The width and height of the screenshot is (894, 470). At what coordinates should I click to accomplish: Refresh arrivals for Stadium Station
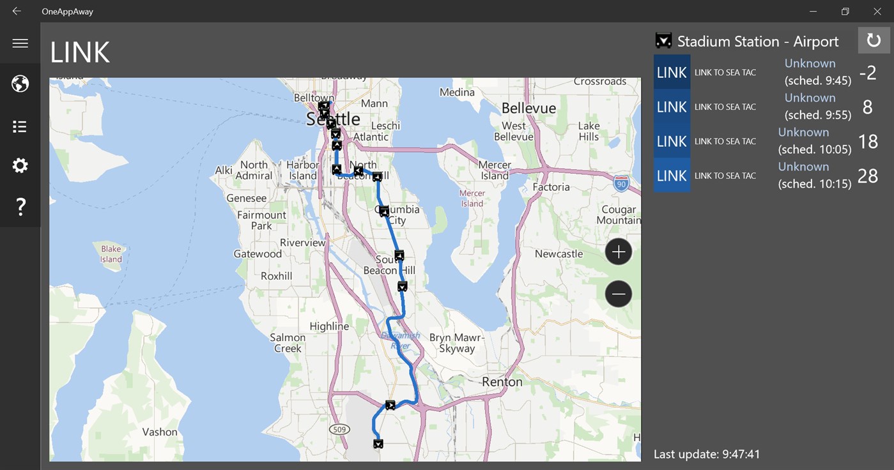pos(874,40)
